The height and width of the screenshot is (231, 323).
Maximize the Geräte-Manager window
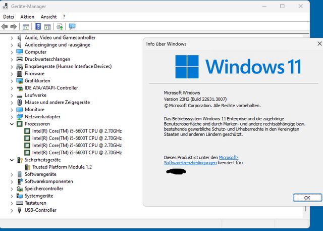point(282,6)
